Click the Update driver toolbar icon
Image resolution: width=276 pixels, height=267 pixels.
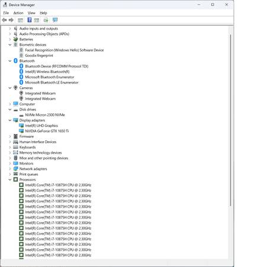(x=46, y=20)
